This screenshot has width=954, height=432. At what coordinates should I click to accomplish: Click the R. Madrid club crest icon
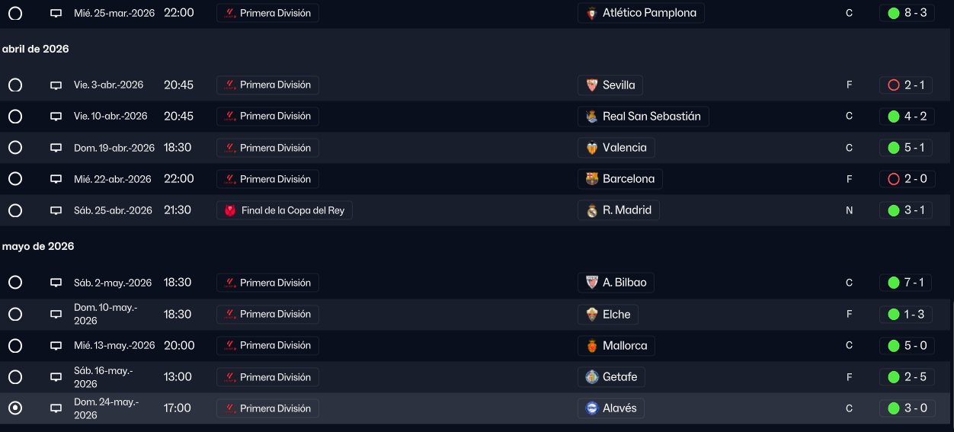(592, 211)
